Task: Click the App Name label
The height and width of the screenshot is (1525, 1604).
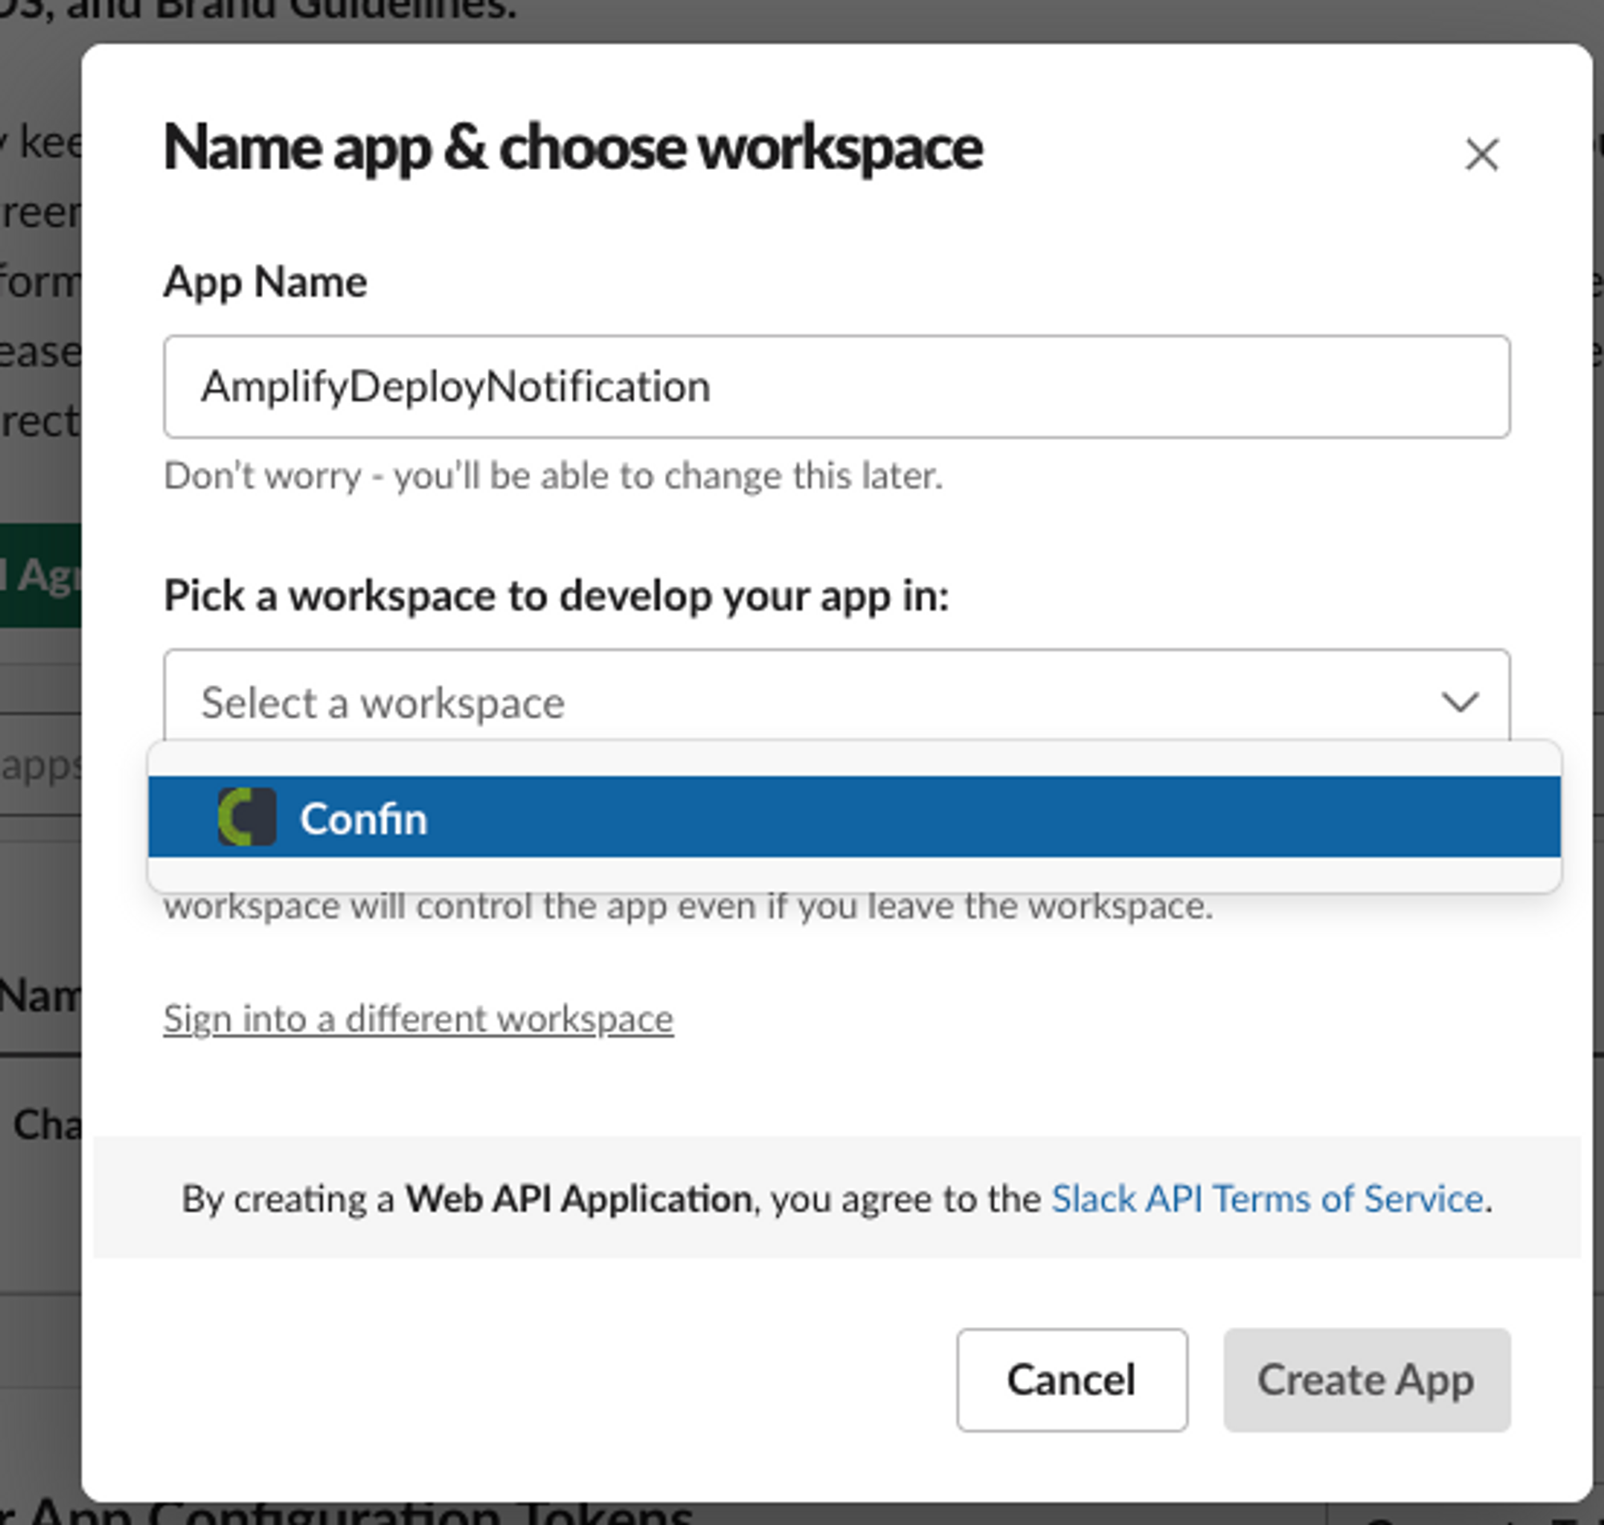Action: pos(265,282)
